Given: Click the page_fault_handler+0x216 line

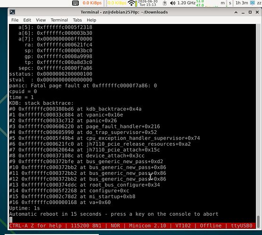Looking at the screenshot, I should 85,126.
